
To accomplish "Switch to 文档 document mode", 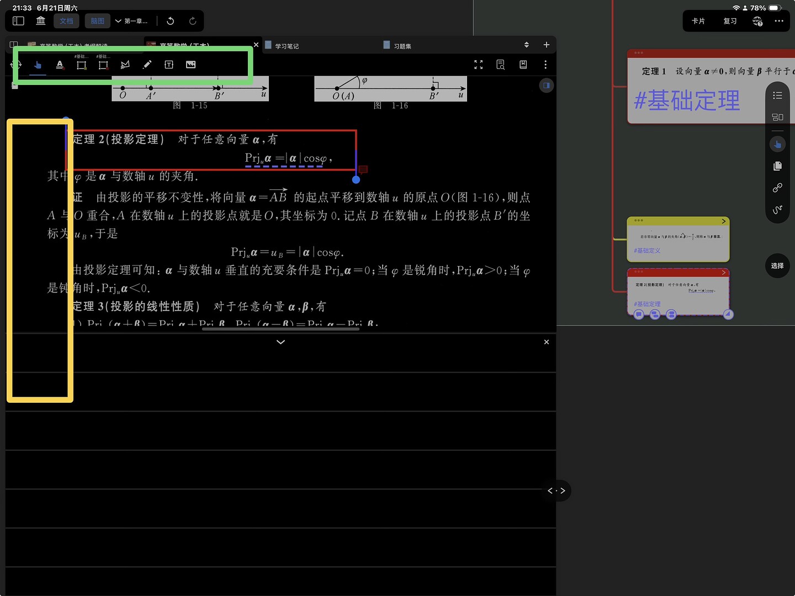I will (x=66, y=21).
